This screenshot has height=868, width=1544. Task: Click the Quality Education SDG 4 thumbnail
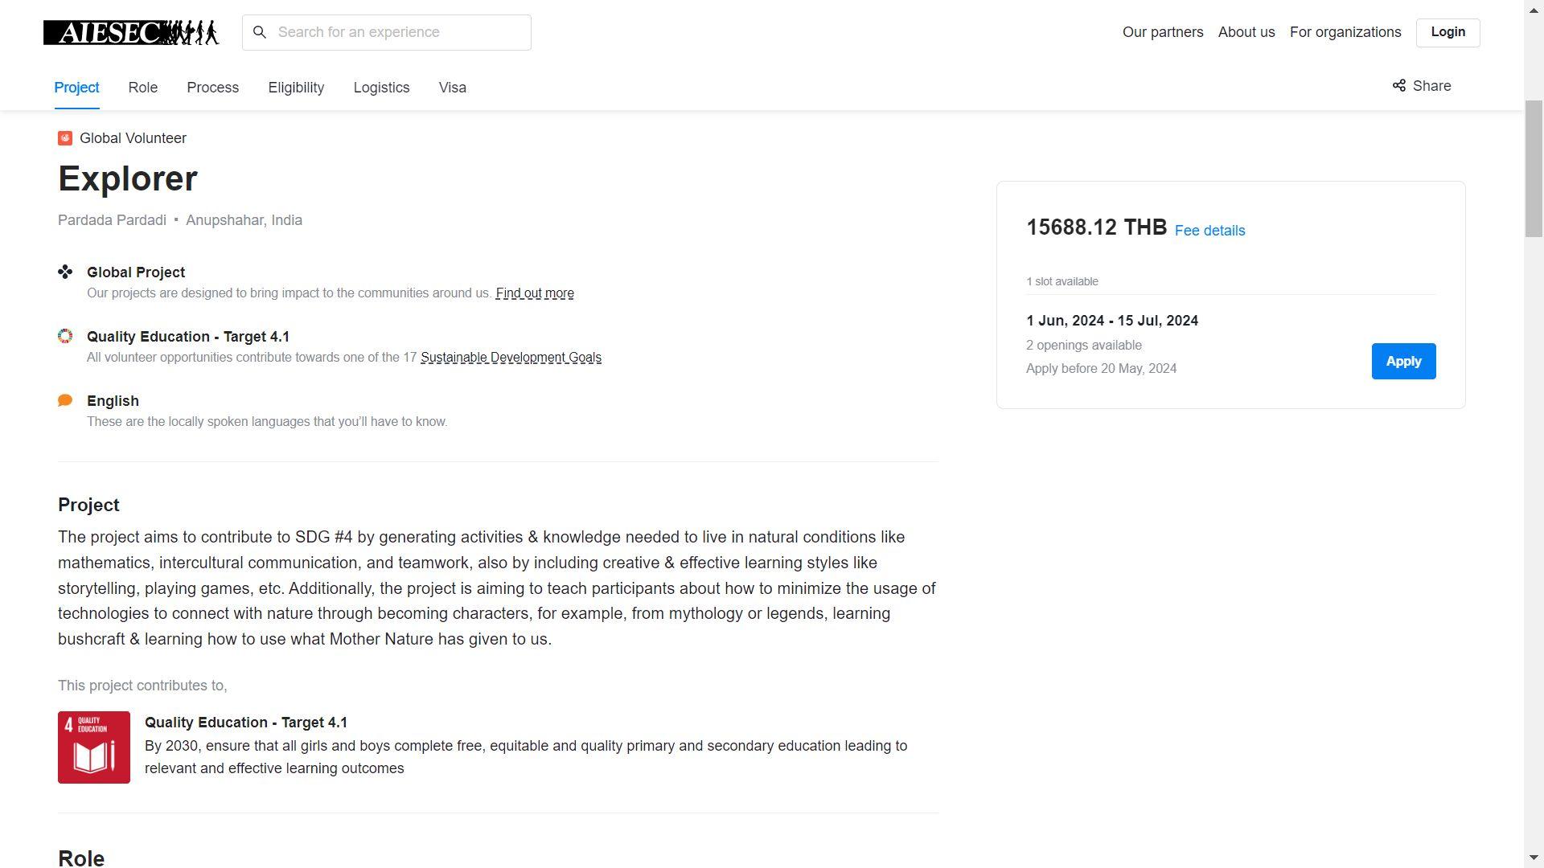click(94, 747)
